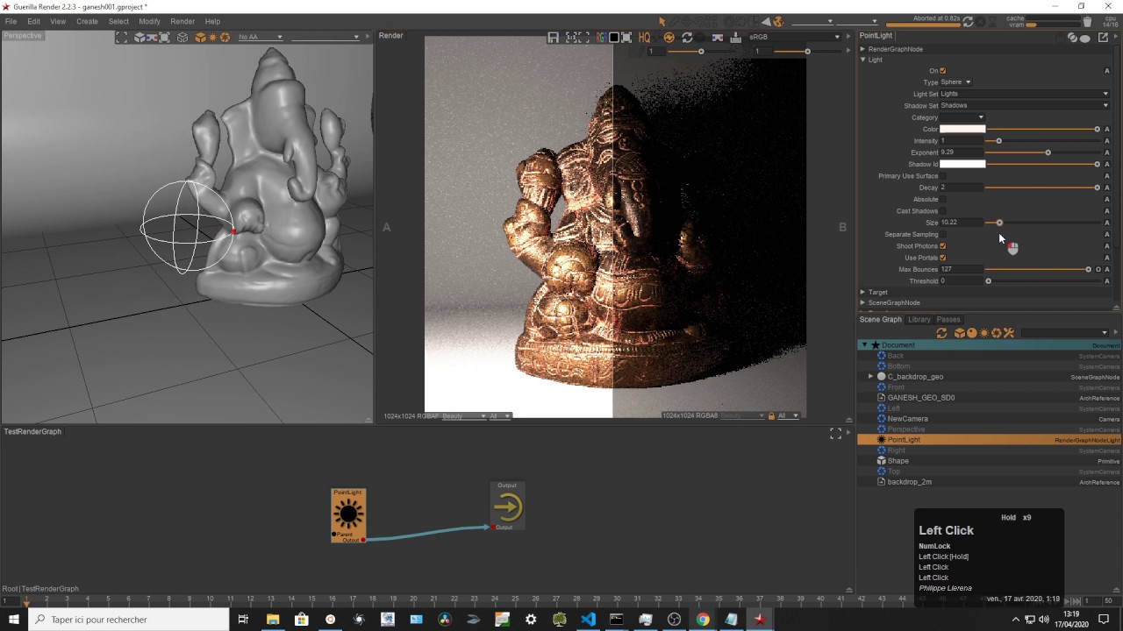
Task: Toggle the Use Portals checkbox
Action: pyautogui.click(x=943, y=258)
